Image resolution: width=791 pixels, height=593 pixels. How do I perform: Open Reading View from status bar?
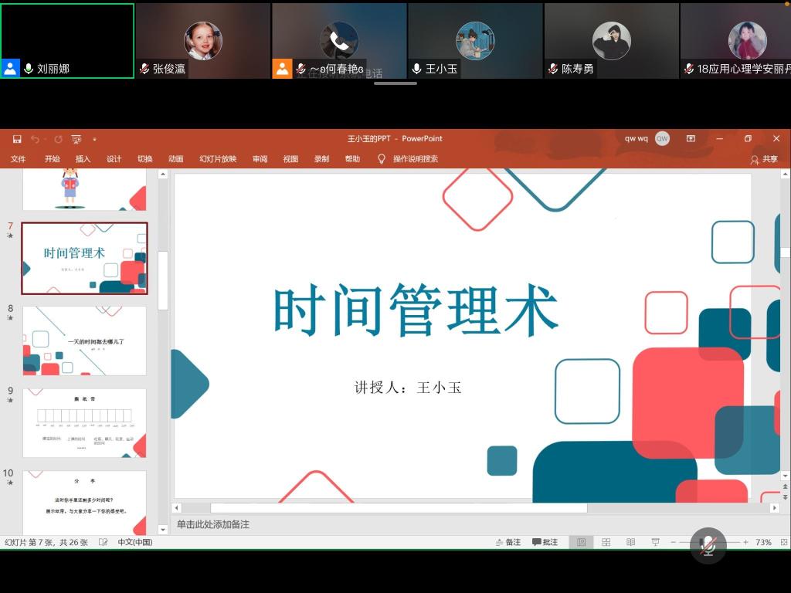click(630, 542)
